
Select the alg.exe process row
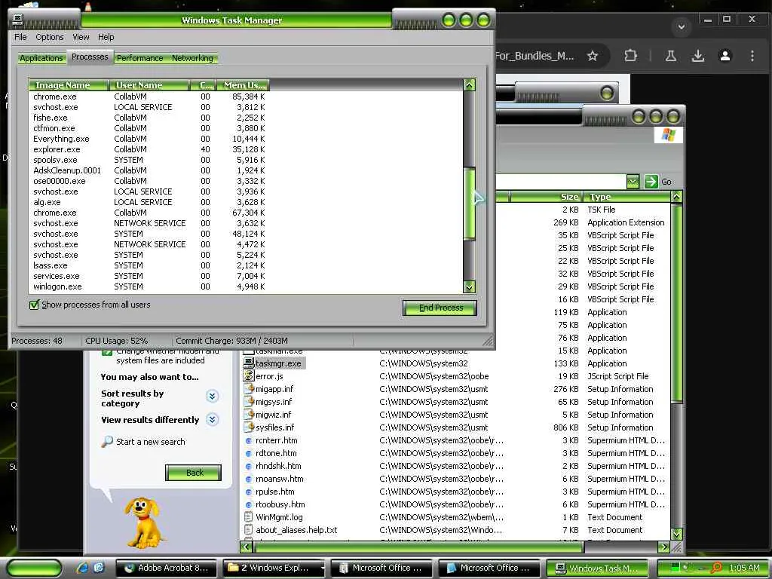tap(149, 202)
